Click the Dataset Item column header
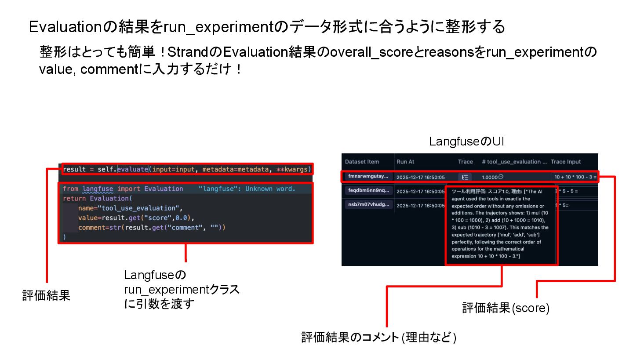This screenshot has width=633, height=356. pyautogui.click(x=362, y=162)
